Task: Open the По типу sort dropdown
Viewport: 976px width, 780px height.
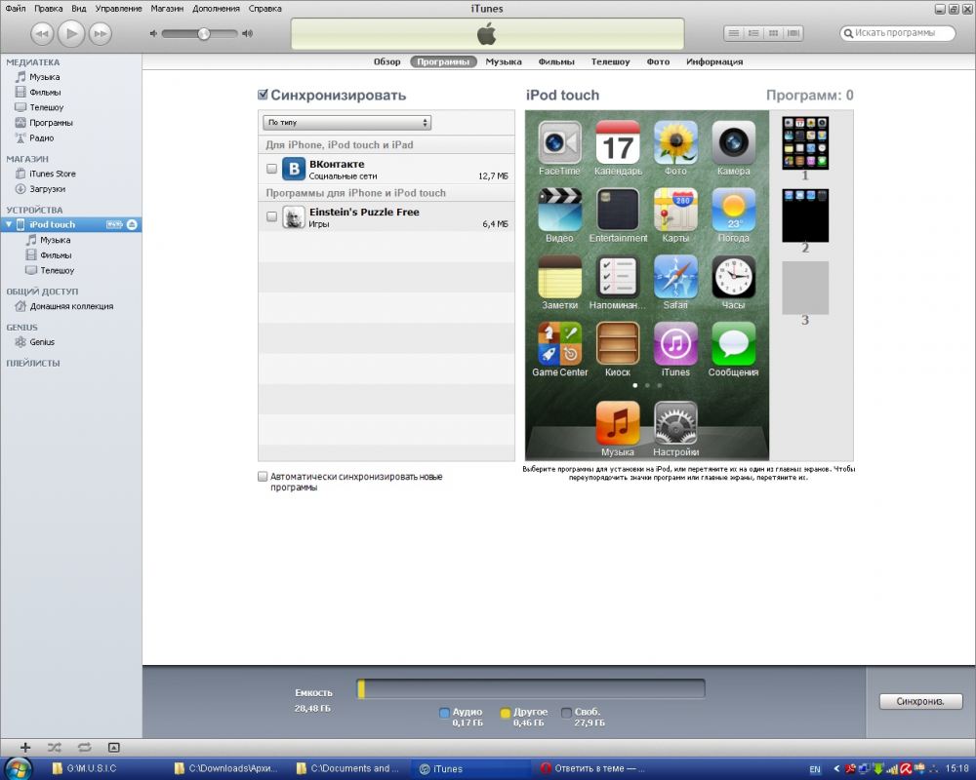Action: tap(346, 123)
